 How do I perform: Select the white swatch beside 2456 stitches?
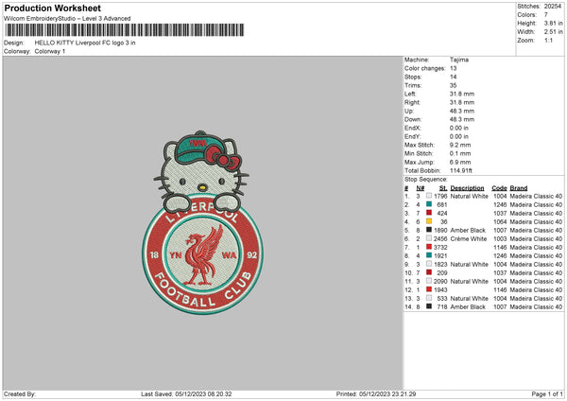pos(429,238)
